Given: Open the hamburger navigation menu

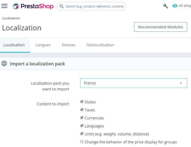Looking at the screenshot, I should coord(4,6).
